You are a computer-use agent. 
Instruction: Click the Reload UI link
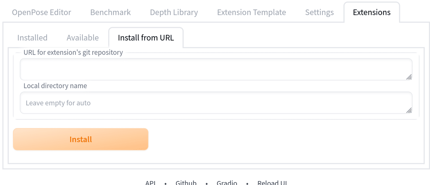click(272, 182)
